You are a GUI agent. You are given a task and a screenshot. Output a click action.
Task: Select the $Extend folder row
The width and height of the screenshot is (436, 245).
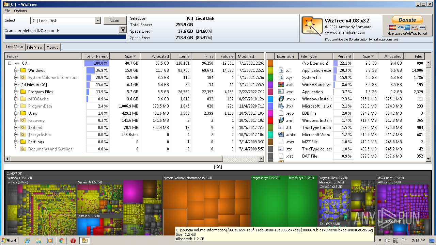[x=135, y=128]
